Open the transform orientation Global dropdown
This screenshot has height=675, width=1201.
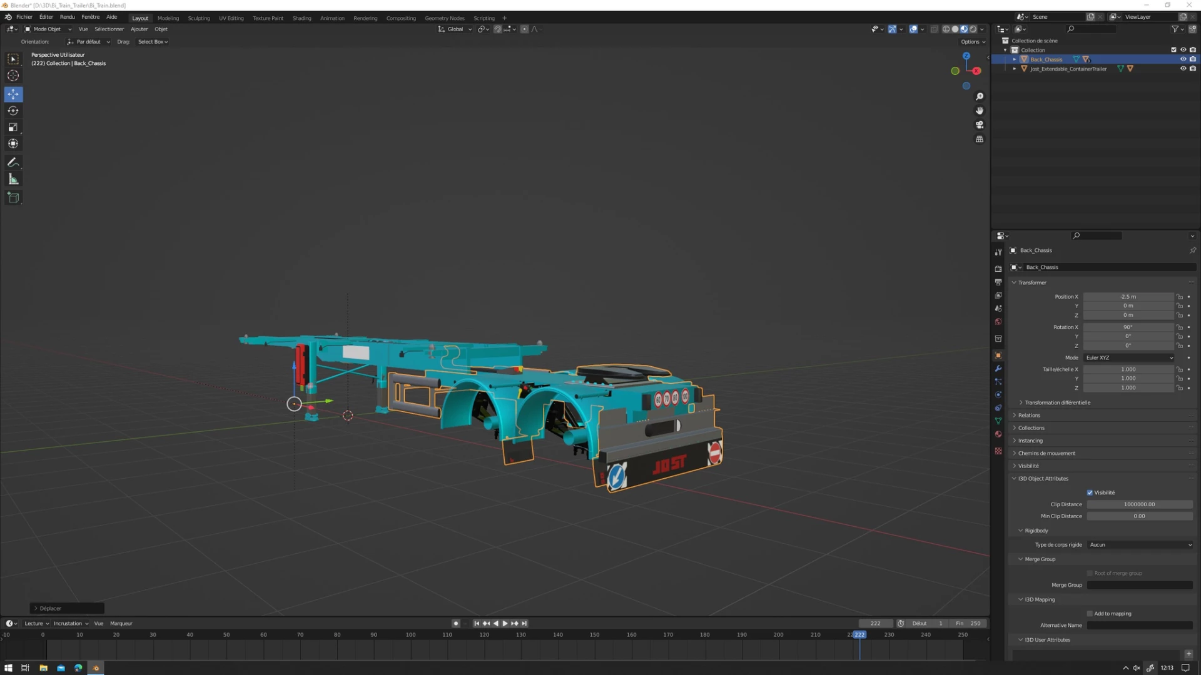point(455,29)
